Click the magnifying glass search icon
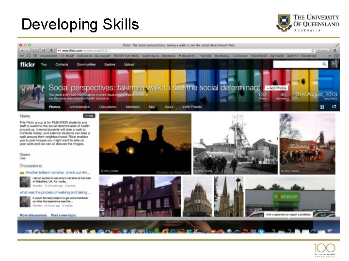349x261 pixels. click(x=324, y=64)
